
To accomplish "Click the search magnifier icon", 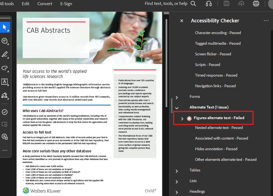I will pos(193,4).
